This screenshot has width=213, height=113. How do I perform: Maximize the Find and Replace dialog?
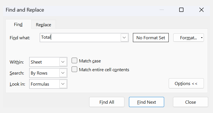[181, 10]
